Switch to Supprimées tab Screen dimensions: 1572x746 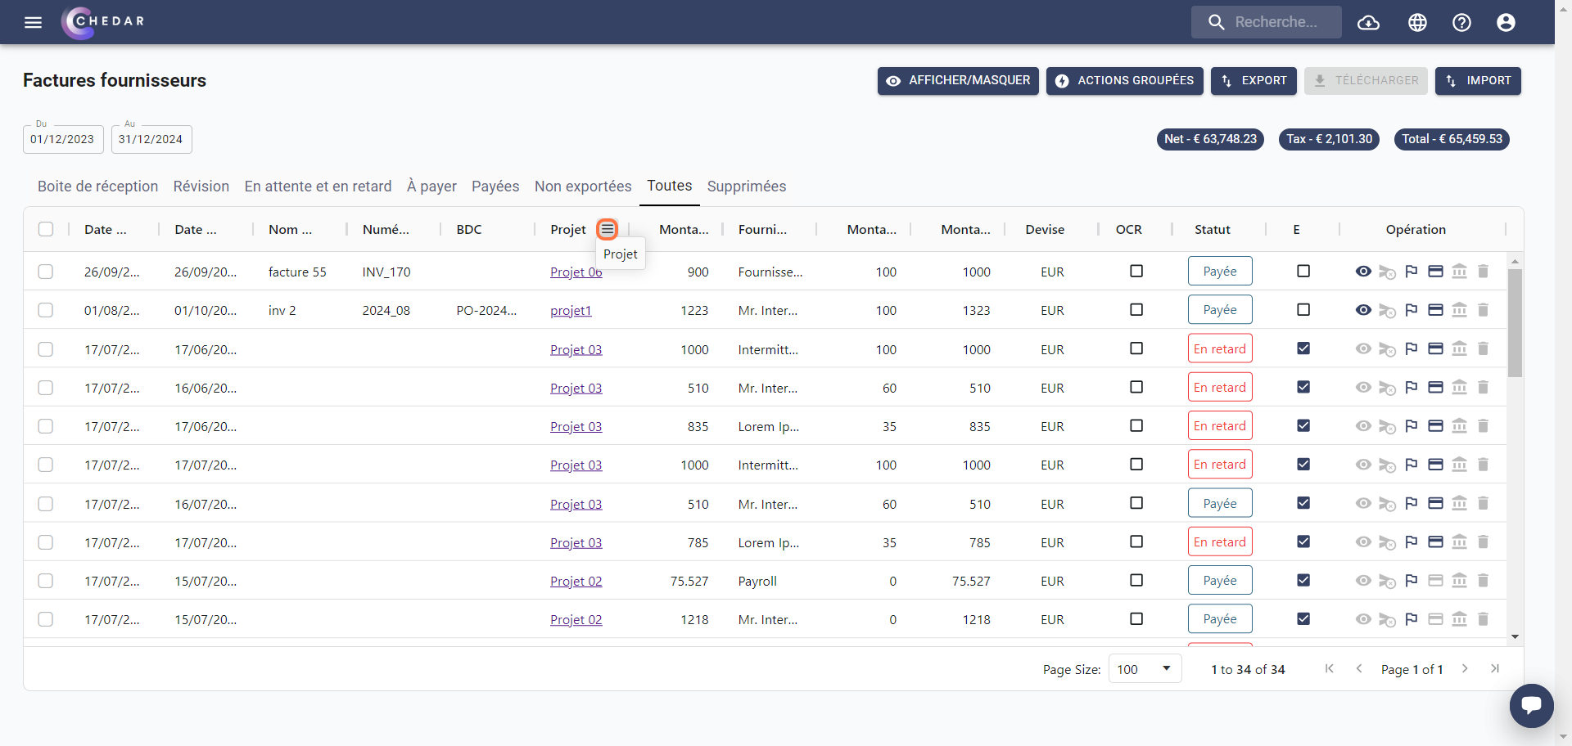coord(747,186)
